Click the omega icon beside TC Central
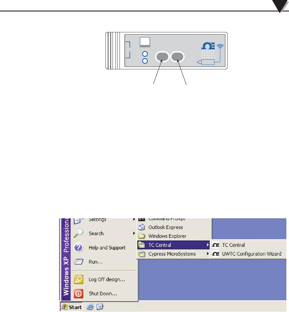 tap(216, 245)
